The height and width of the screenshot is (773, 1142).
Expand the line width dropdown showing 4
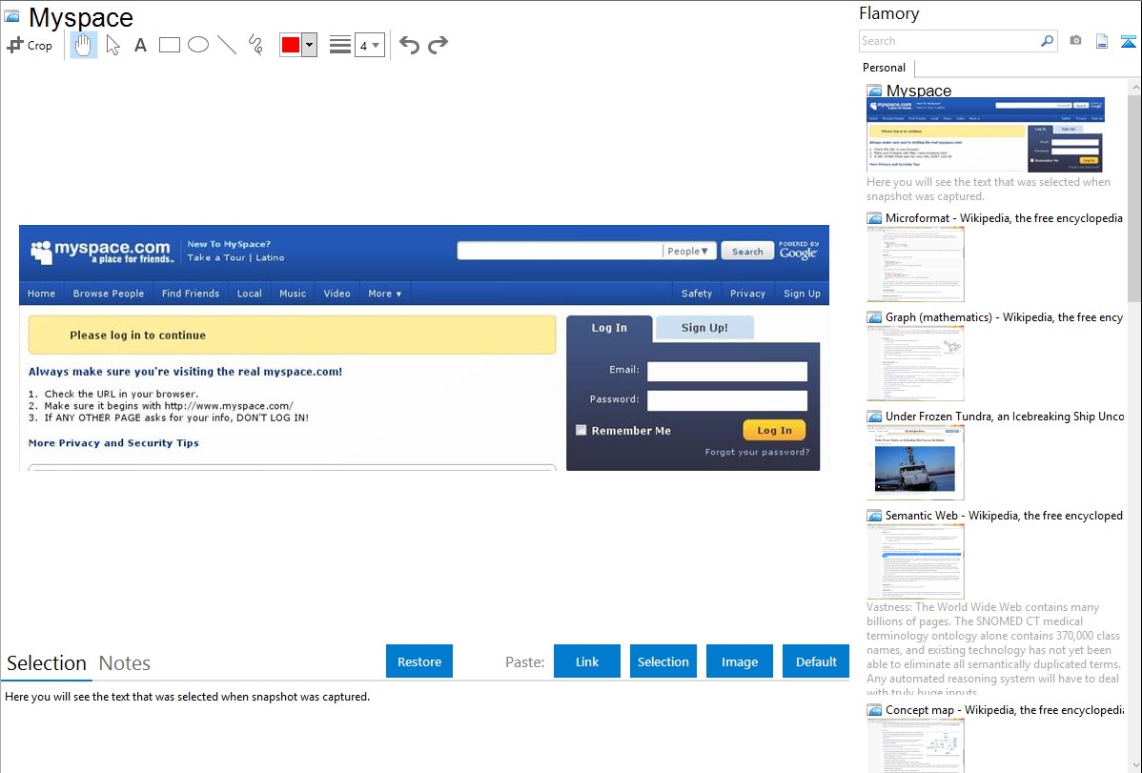(370, 45)
